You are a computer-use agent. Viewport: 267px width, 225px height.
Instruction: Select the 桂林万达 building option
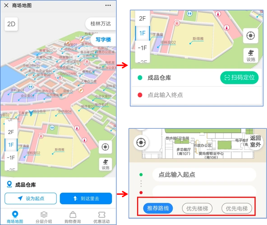point(101,23)
